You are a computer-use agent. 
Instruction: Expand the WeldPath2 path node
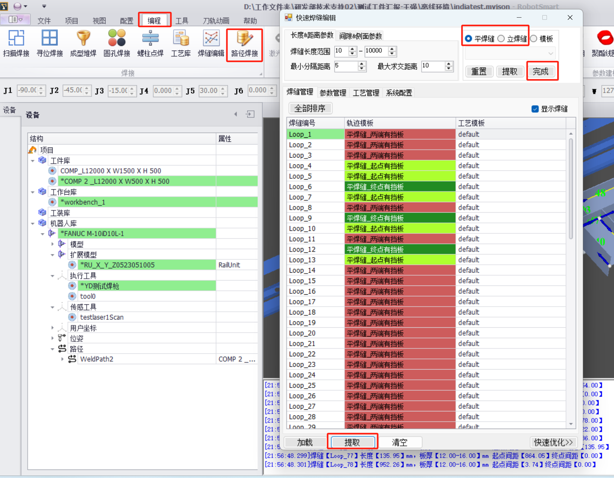[x=62, y=359]
